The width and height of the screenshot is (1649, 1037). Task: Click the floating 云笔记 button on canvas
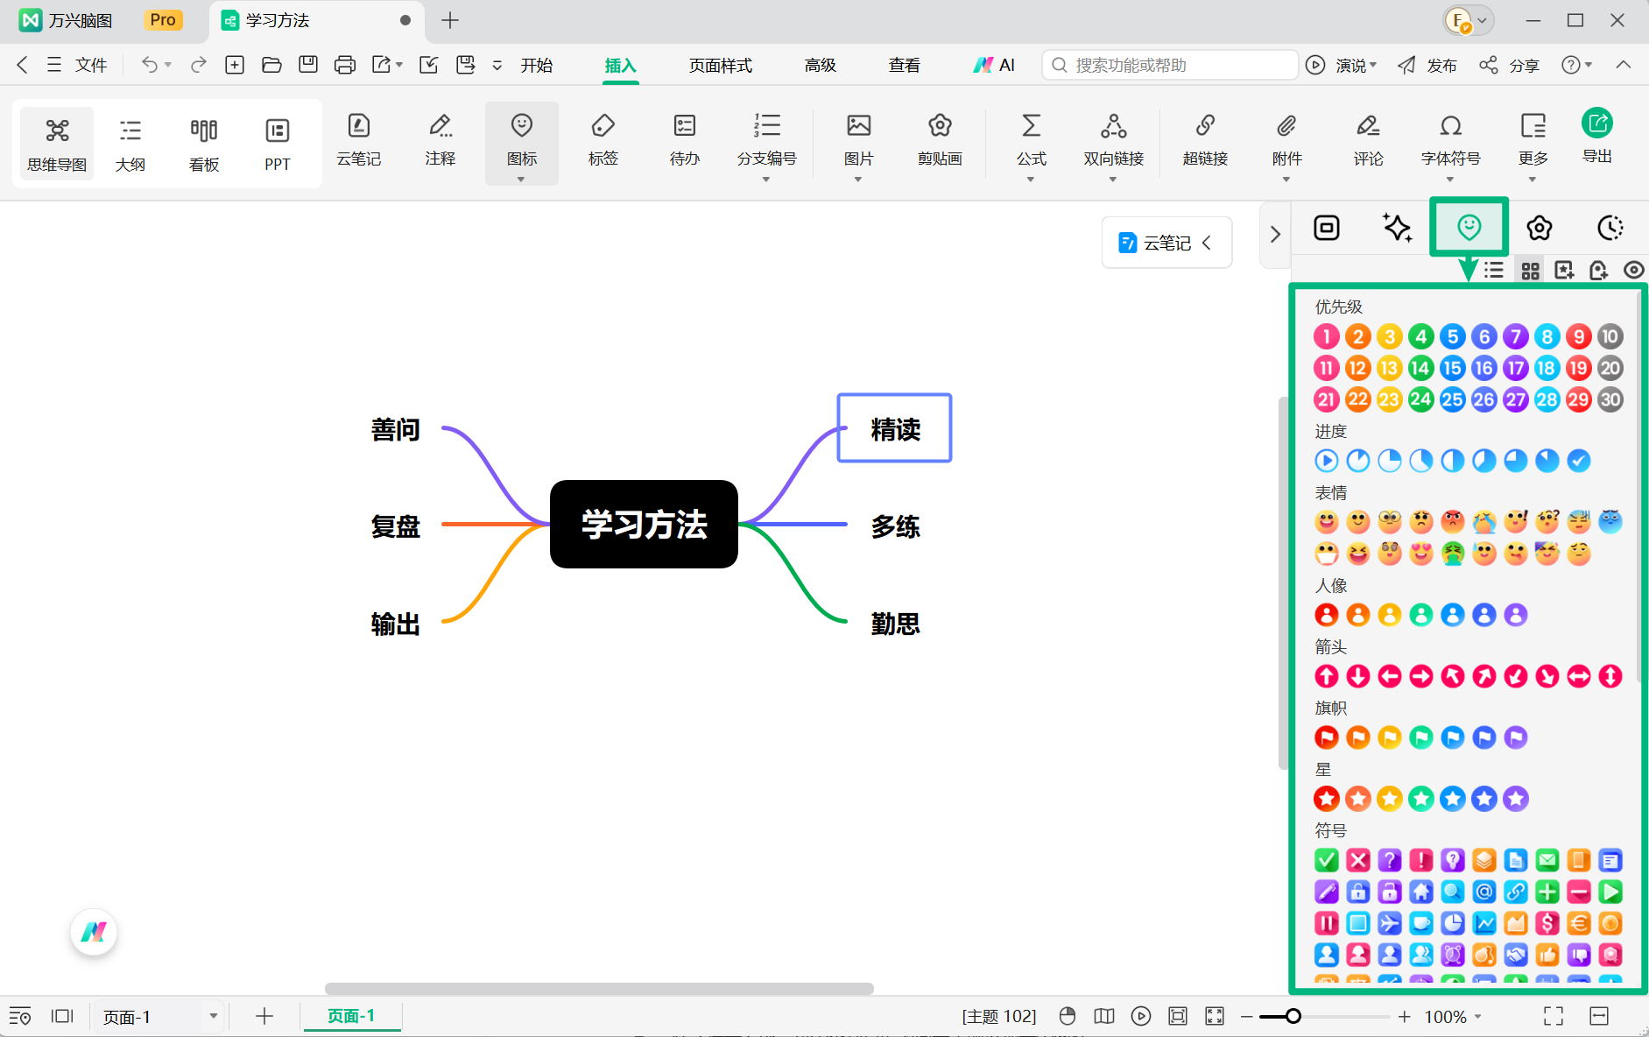[1166, 243]
